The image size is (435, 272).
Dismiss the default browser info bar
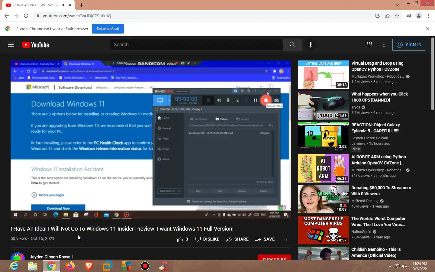click(x=427, y=29)
